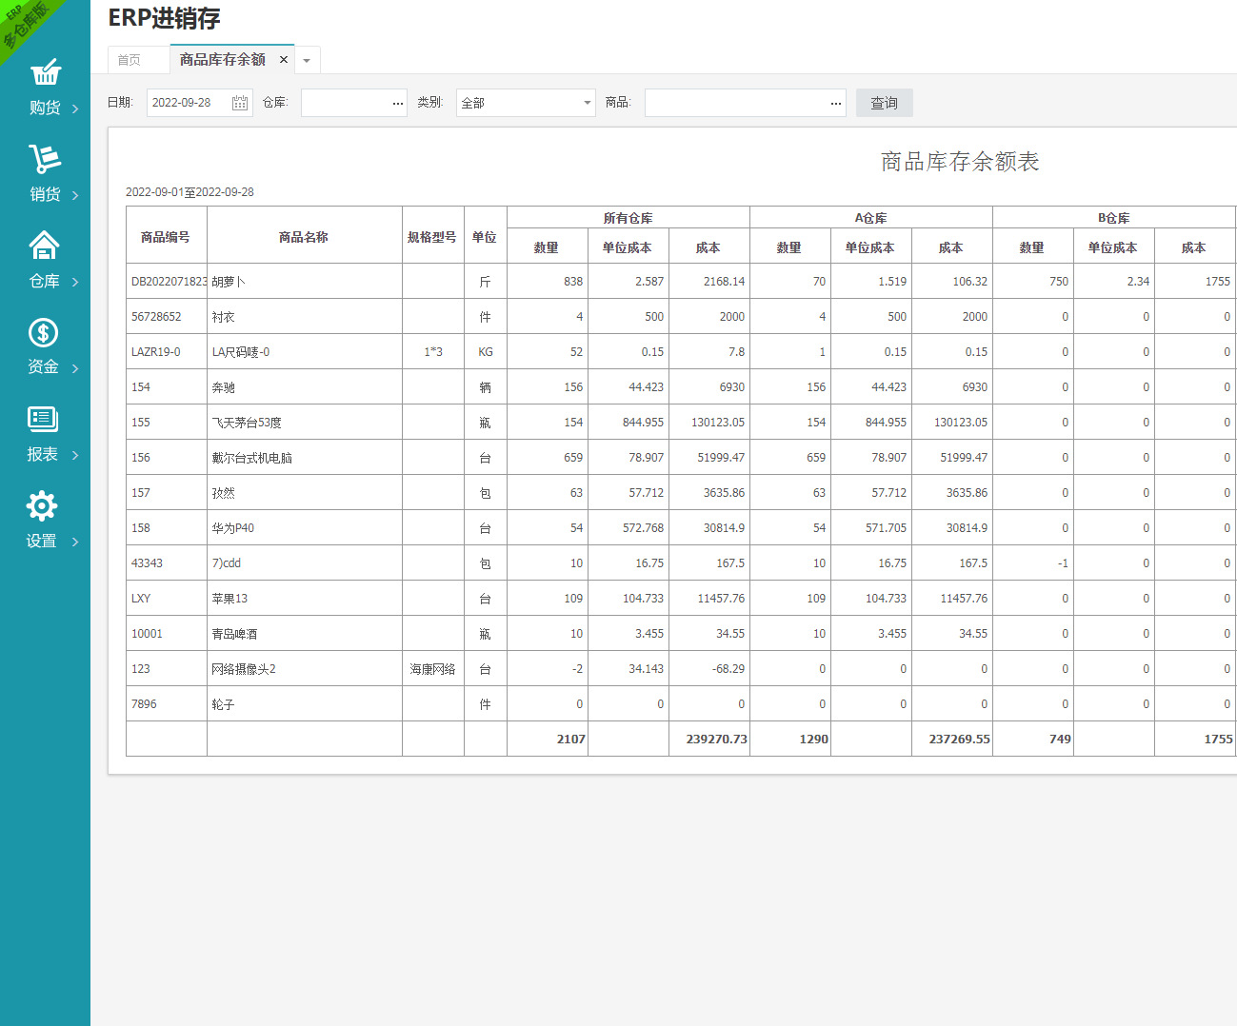Click the 报表 sidebar label

pos(42,454)
